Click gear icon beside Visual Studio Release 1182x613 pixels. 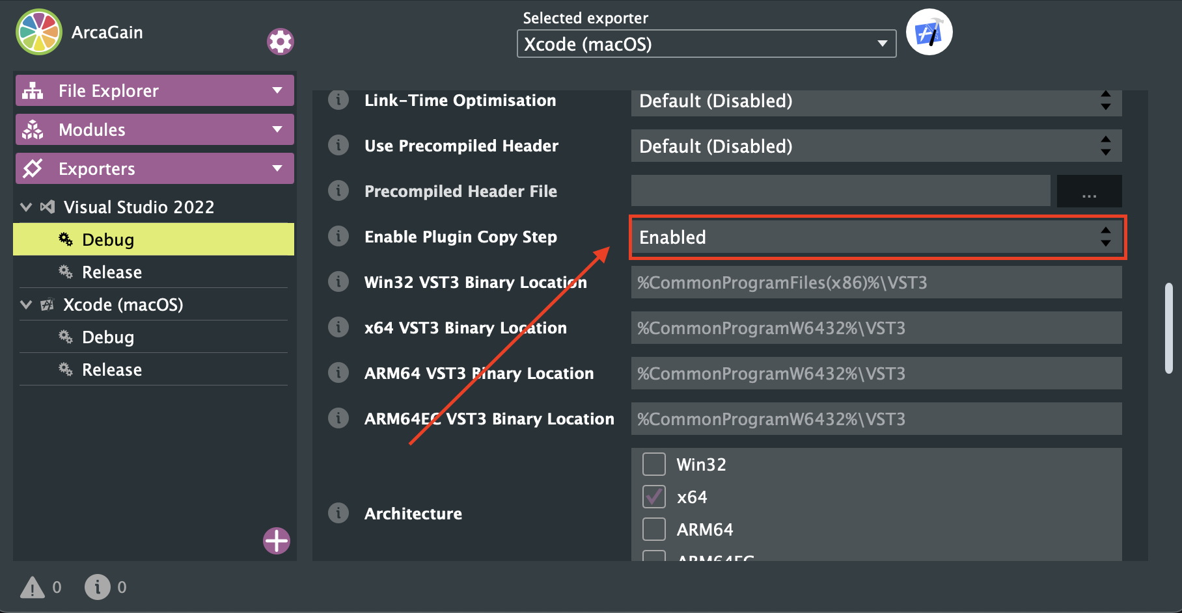click(66, 272)
